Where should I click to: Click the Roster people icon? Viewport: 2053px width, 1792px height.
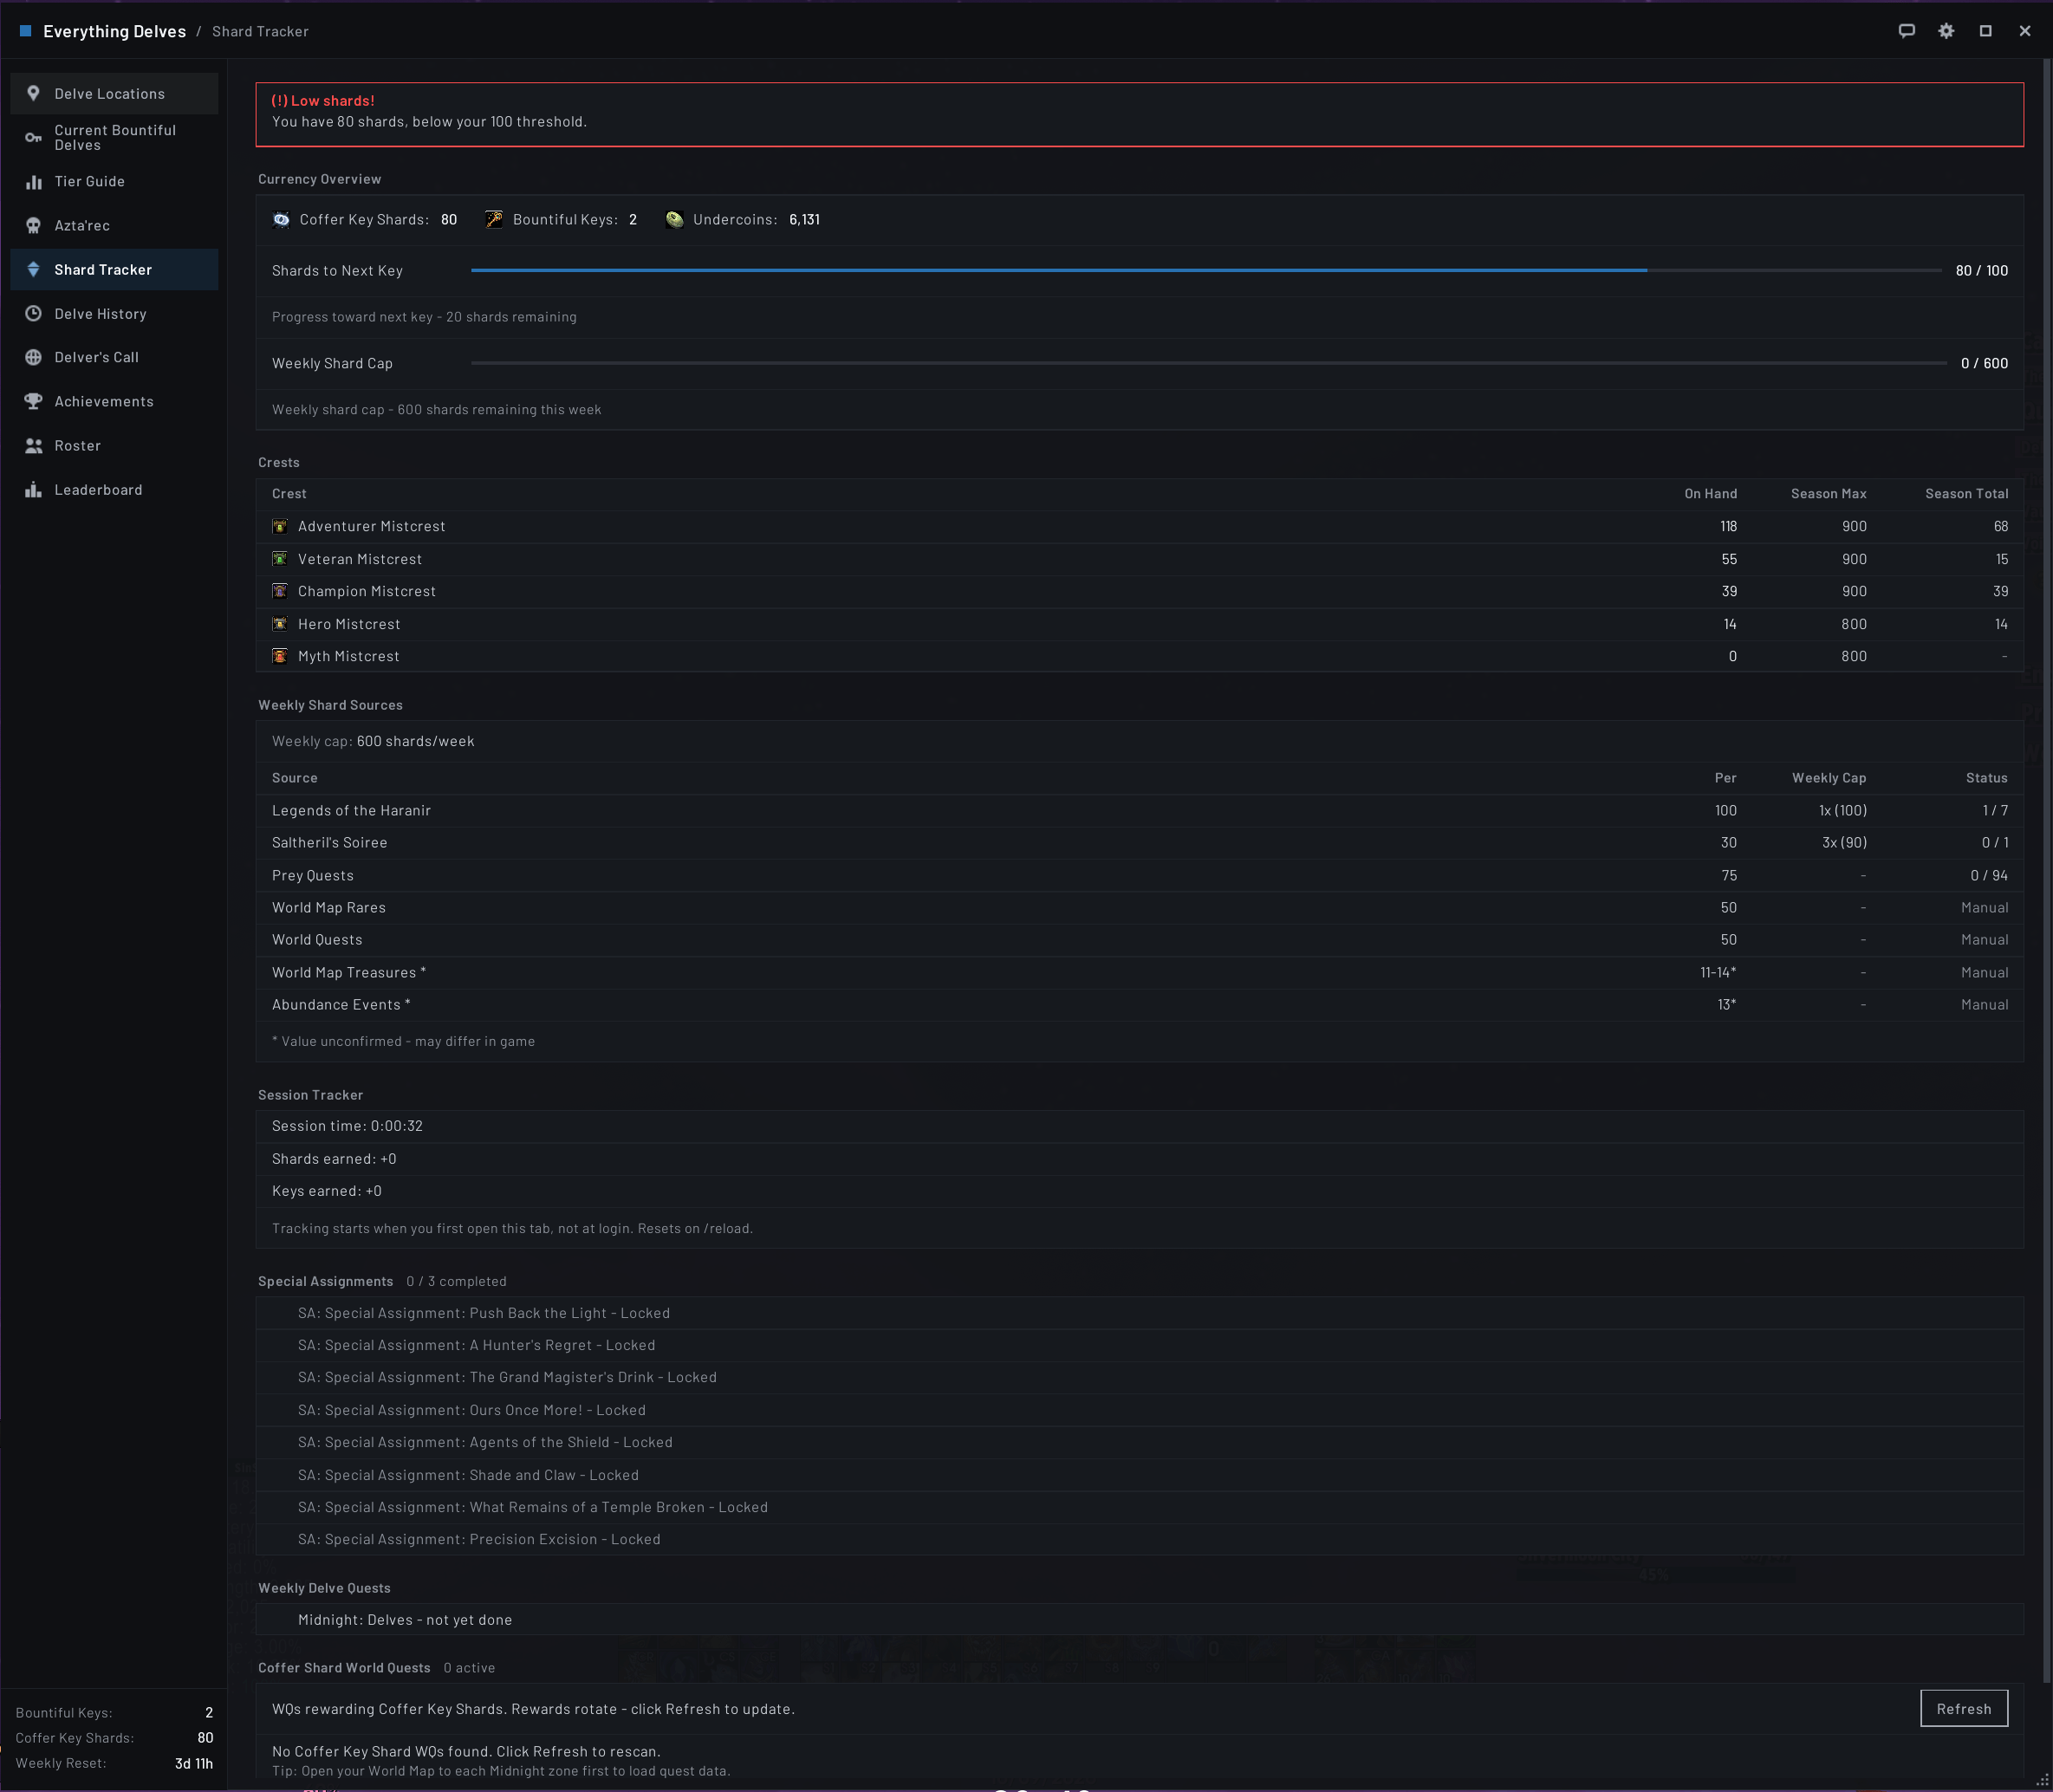coord(33,446)
